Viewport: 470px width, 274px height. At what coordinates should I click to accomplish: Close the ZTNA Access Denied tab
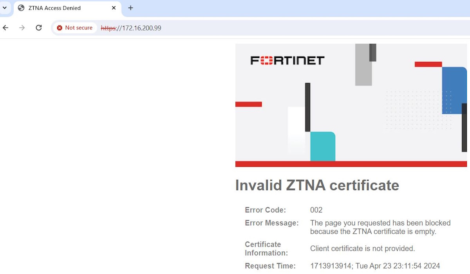(x=114, y=8)
